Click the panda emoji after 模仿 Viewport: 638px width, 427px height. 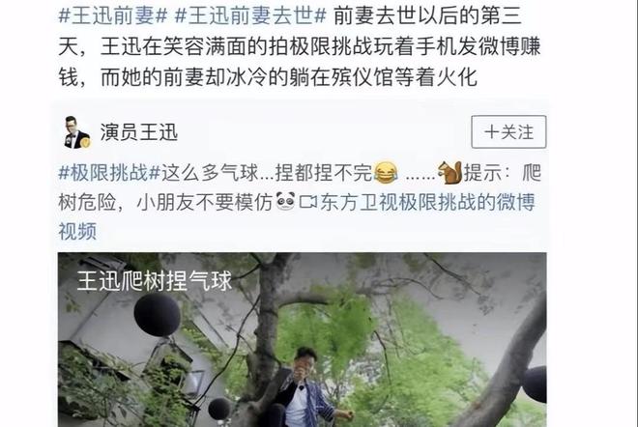click(x=285, y=202)
